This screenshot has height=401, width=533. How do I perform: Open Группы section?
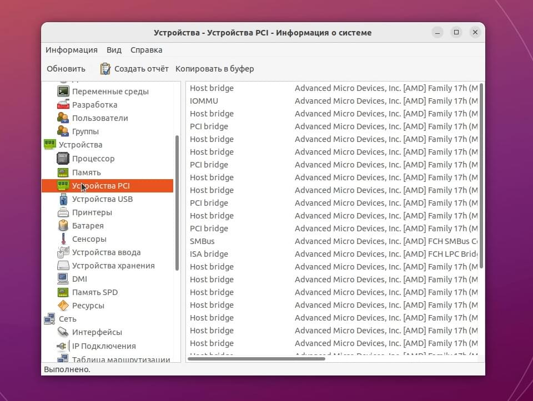click(x=86, y=131)
